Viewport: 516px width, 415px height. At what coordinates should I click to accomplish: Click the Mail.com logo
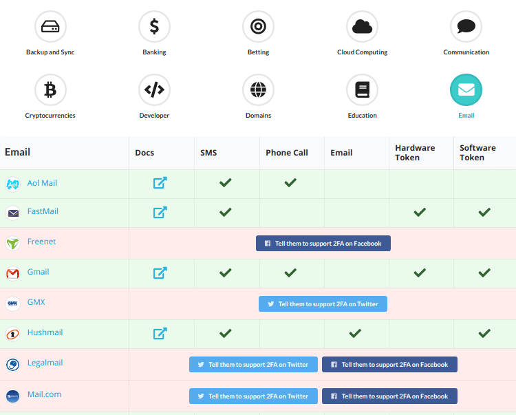pyautogui.click(x=13, y=396)
